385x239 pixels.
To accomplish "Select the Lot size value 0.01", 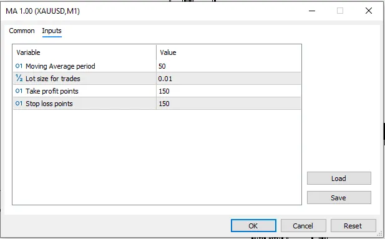I will click(x=165, y=79).
